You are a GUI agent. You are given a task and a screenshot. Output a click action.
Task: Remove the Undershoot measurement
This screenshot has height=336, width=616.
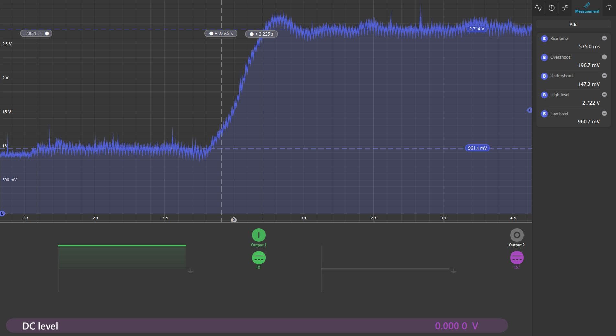[604, 76]
